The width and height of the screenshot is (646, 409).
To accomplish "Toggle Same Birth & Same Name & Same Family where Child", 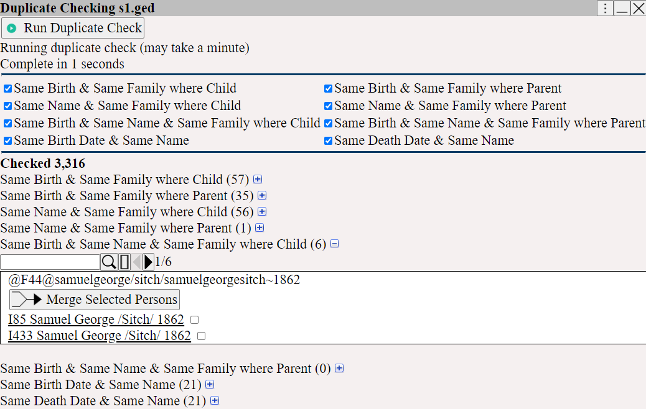I will pos(7,124).
